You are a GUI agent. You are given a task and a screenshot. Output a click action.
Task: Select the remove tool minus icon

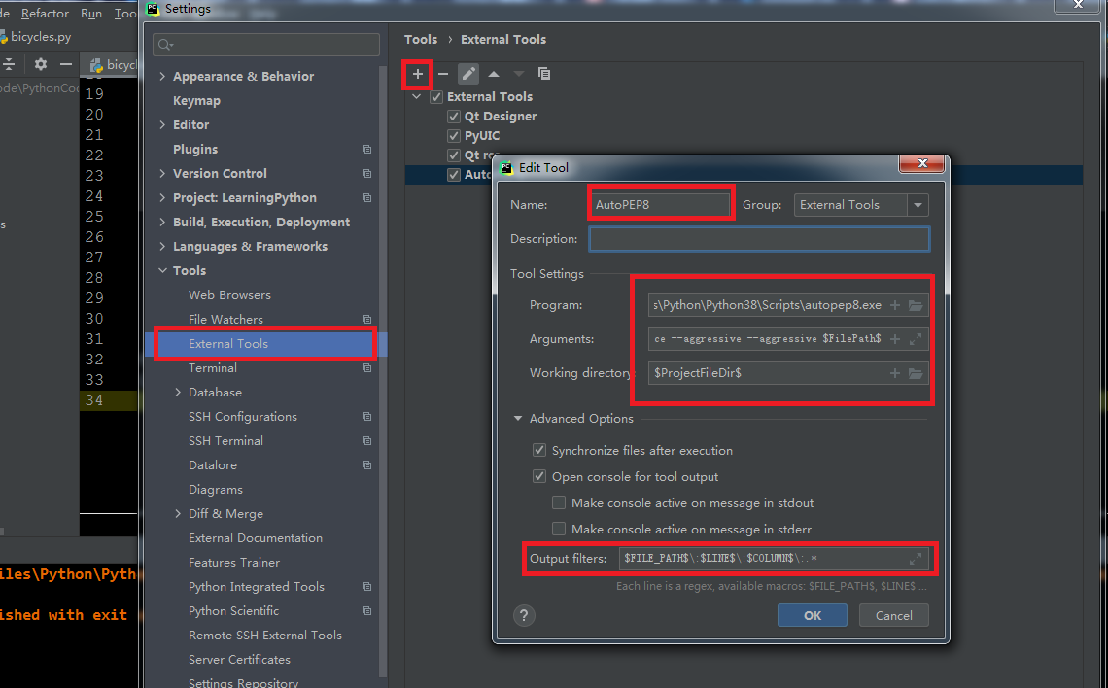point(443,73)
